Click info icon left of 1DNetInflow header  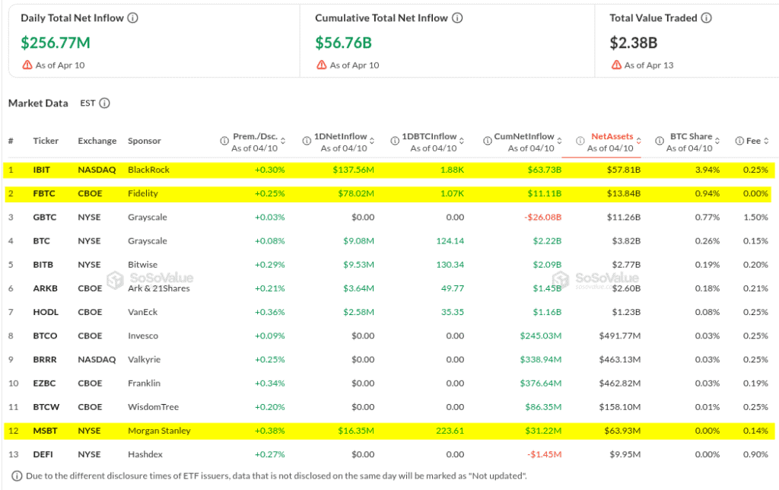coord(307,142)
